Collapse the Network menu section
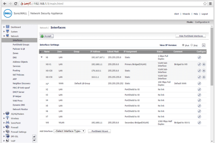Viewport: 215px width, 143px height. point(4,36)
